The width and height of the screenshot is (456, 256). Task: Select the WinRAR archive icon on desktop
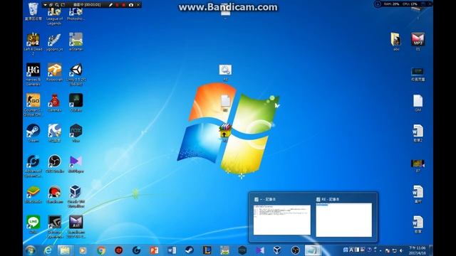pyautogui.click(x=225, y=132)
